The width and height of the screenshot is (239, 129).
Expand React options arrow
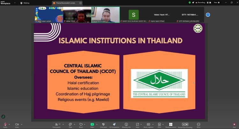click(85, 125)
